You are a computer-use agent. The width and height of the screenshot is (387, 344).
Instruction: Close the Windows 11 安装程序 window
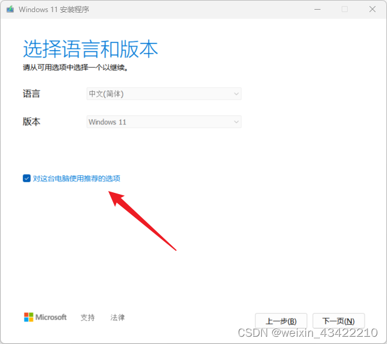372,10
